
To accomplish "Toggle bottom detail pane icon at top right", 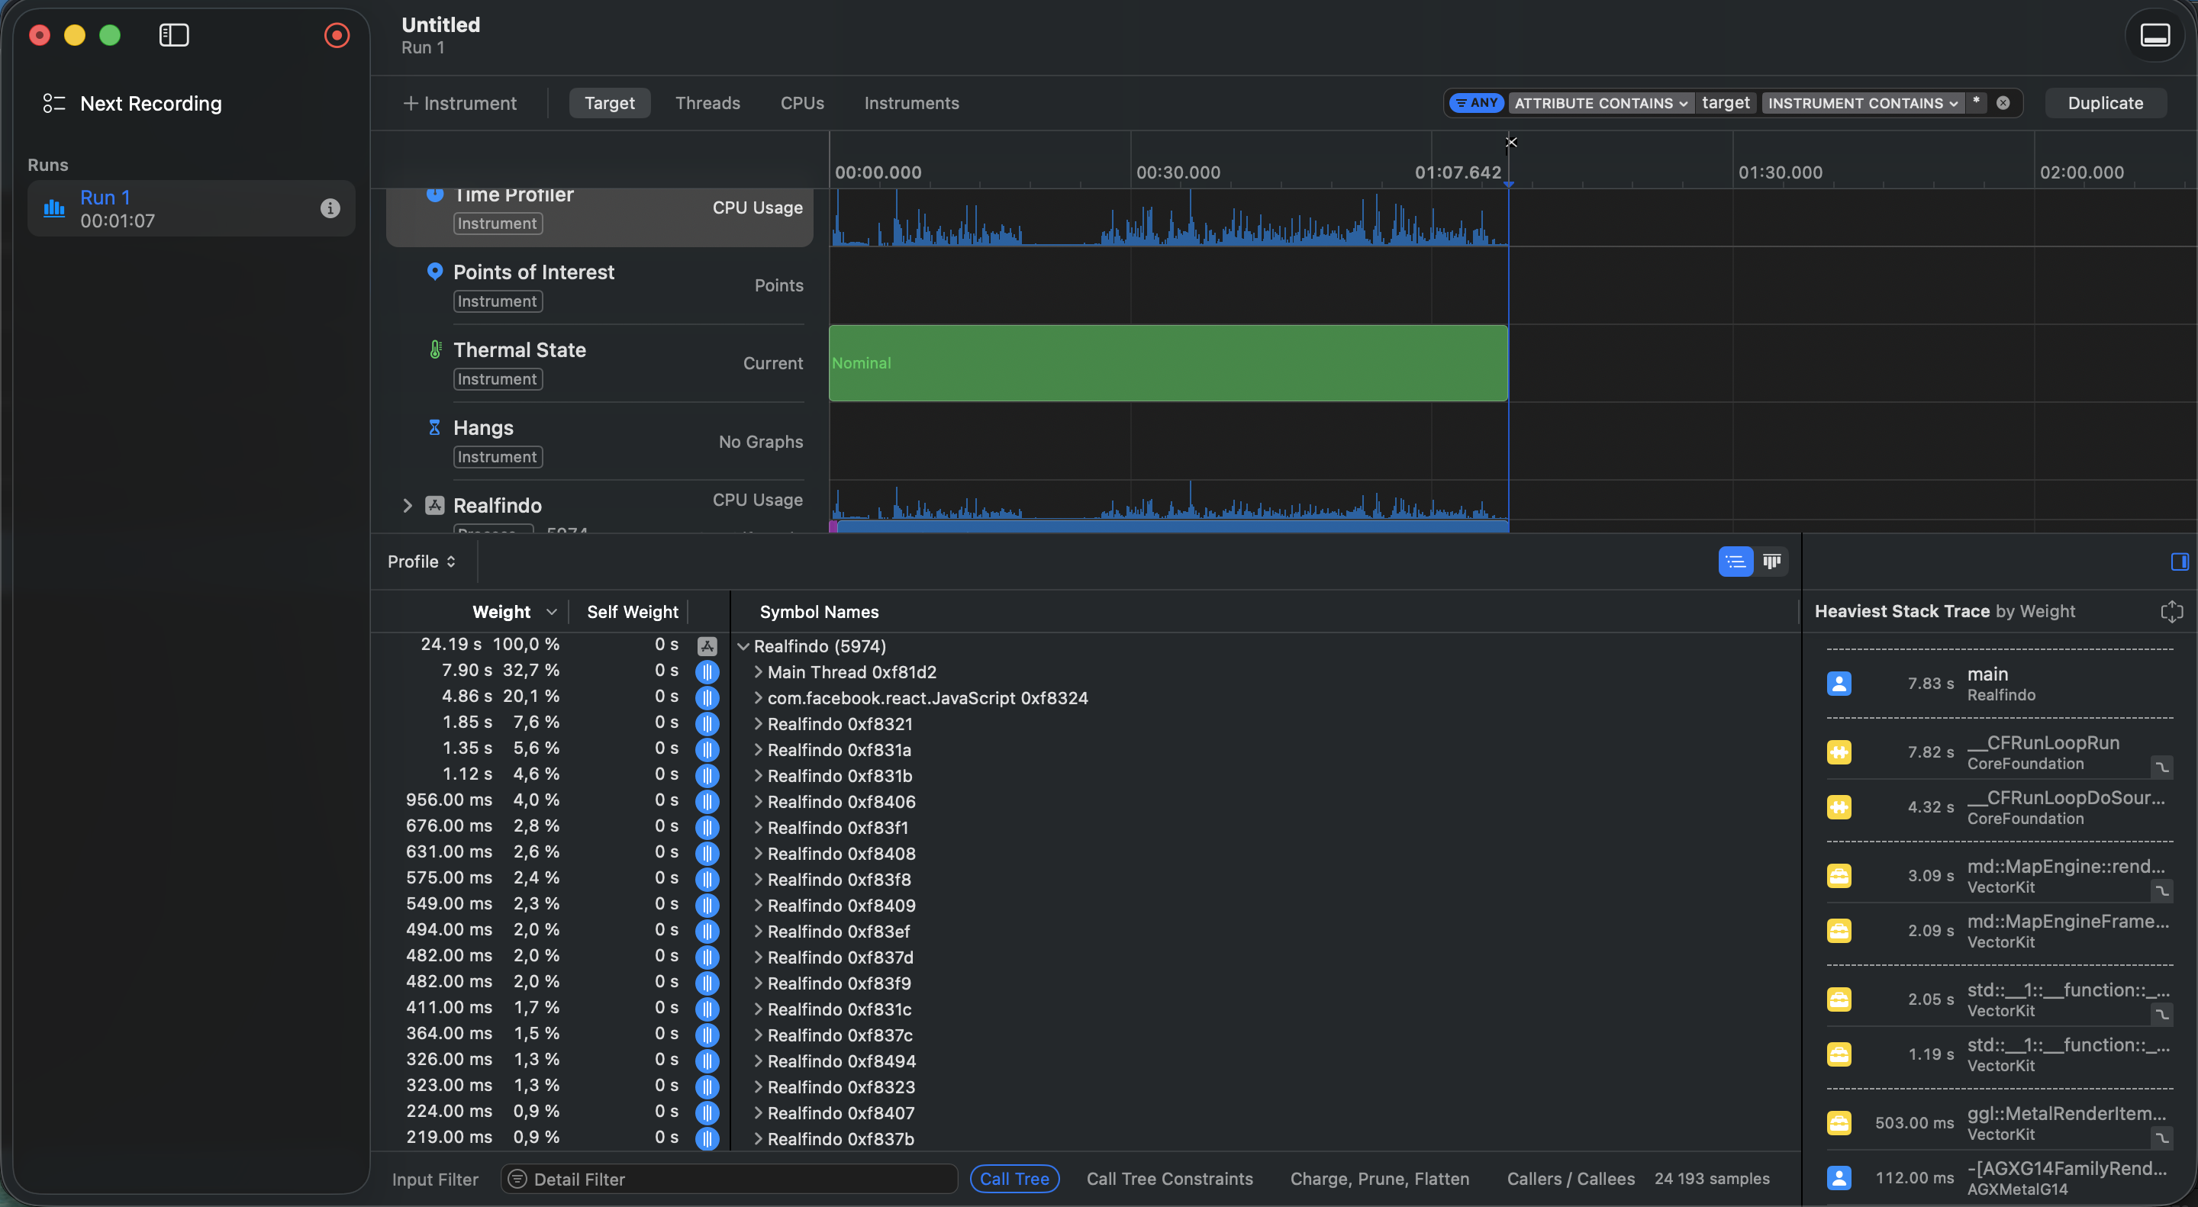I will click(x=2154, y=35).
